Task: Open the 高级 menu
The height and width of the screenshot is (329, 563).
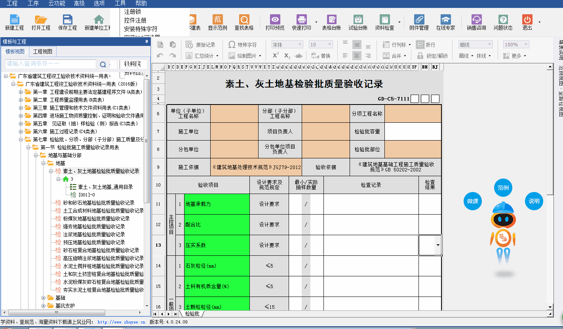Action: [x=79, y=4]
